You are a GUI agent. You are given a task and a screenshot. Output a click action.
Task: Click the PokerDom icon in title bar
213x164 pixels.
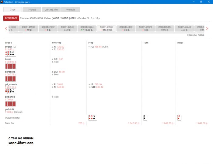tap(2, 2)
